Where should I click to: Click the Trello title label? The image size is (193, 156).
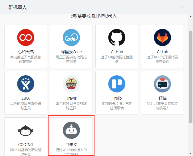click(x=117, y=98)
